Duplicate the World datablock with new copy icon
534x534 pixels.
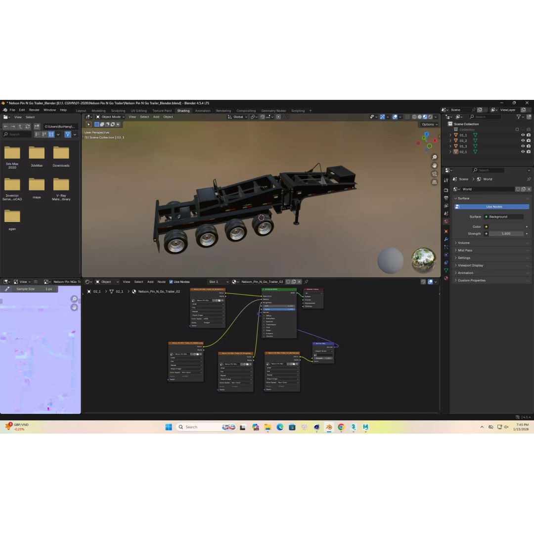[x=524, y=189]
